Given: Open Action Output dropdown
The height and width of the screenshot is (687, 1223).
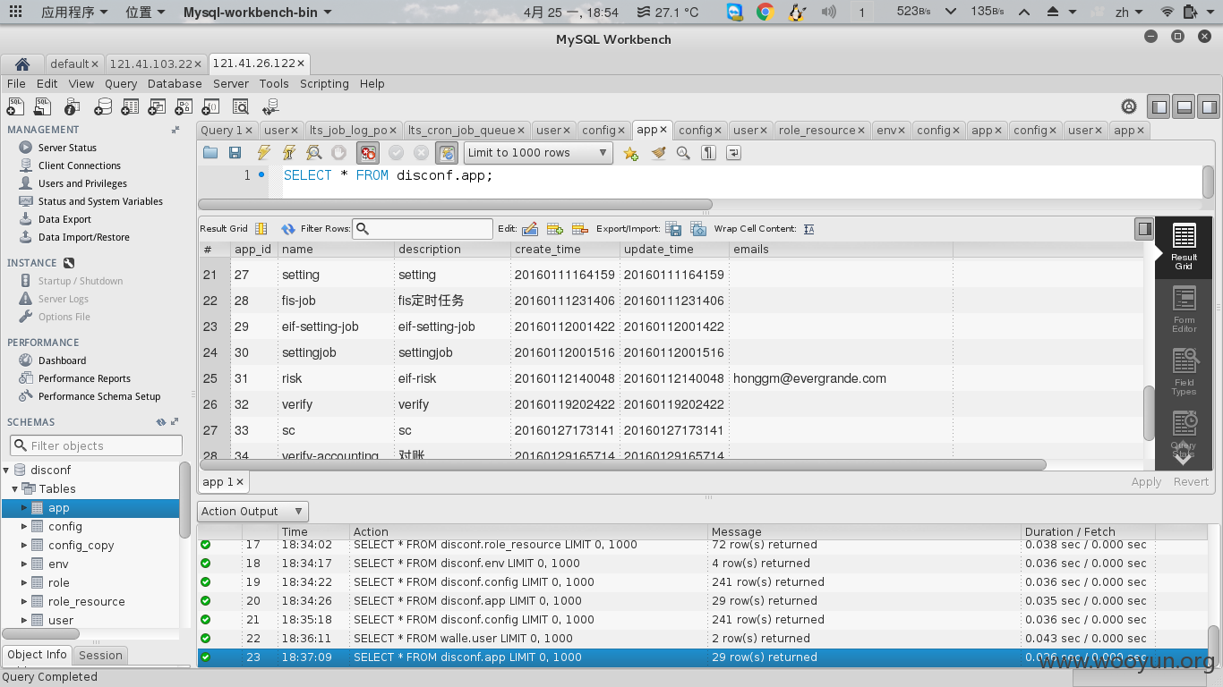Looking at the screenshot, I should coord(252,512).
